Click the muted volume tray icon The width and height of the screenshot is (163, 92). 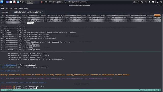[x=146, y=2]
